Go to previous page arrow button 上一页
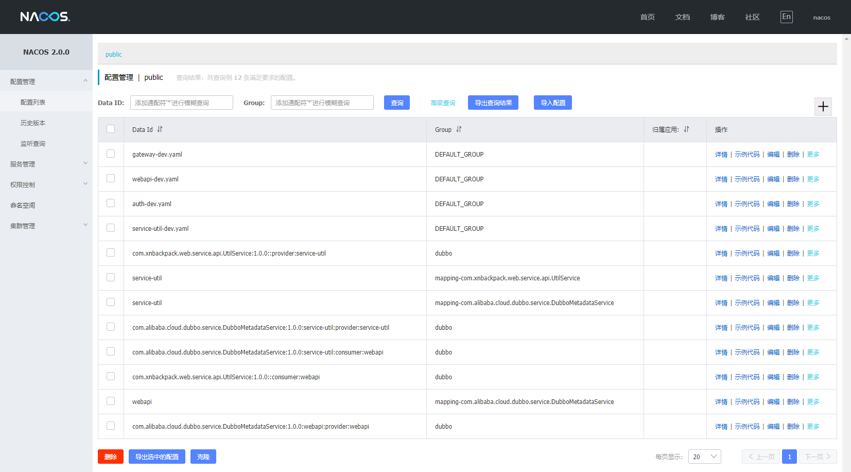This screenshot has height=472, width=851. (760, 457)
